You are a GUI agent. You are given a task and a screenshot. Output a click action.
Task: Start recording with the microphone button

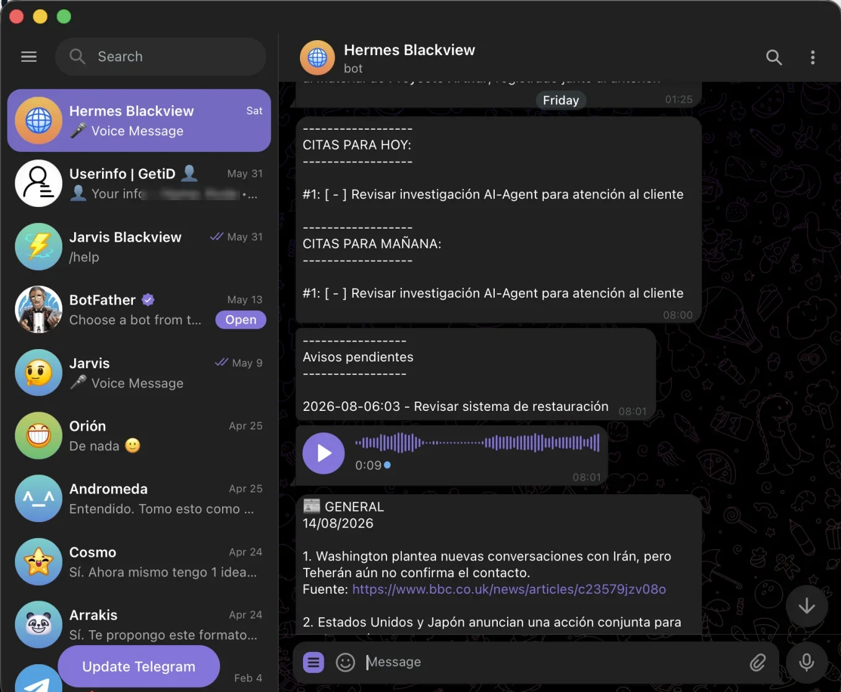click(806, 662)
